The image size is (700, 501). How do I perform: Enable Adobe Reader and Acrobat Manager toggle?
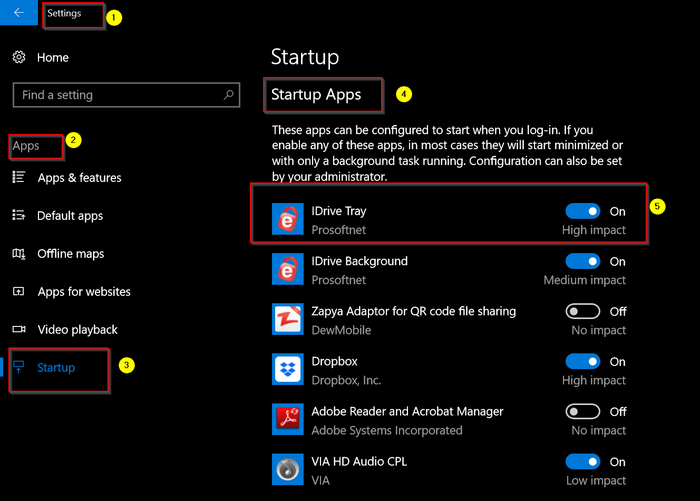click(582, 411)
